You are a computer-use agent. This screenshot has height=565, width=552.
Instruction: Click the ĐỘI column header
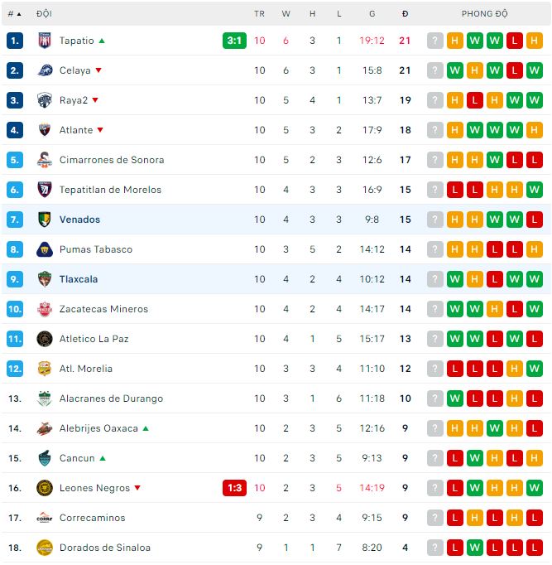point(44,14)
